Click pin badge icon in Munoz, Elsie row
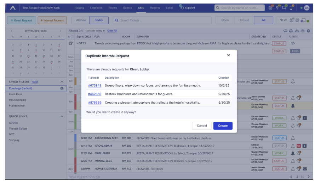315x184 pixels. pos(299,161)
